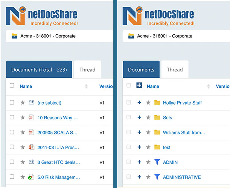The height and width of the screenshot is (188, 230).
Task: Click folder icon for Hollye Private Stuff
Action: tap(157, 102)
